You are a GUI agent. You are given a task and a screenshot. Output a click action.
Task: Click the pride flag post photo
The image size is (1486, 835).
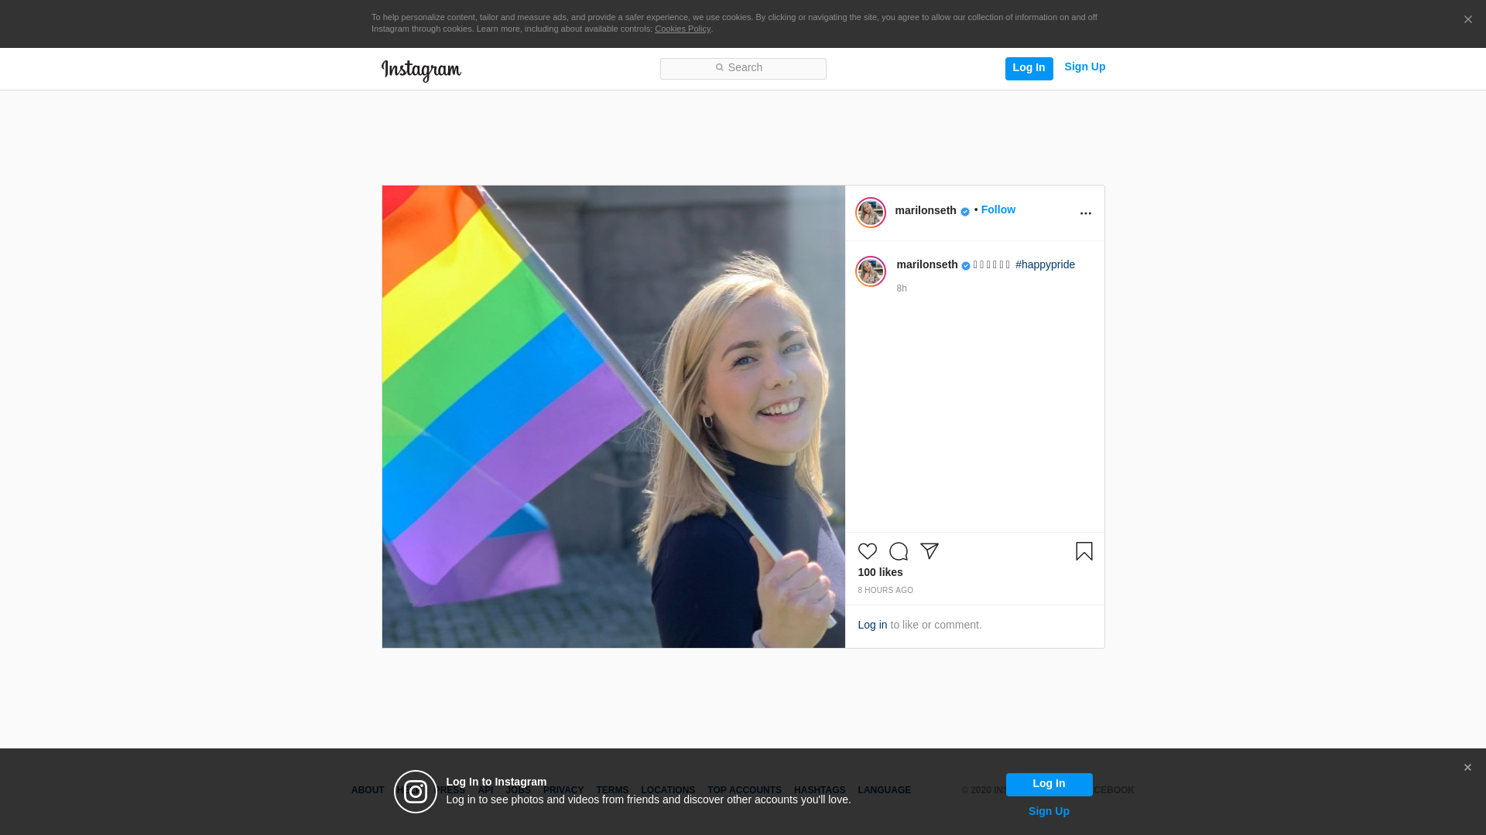pyautogui.click(x=613, y=417)
